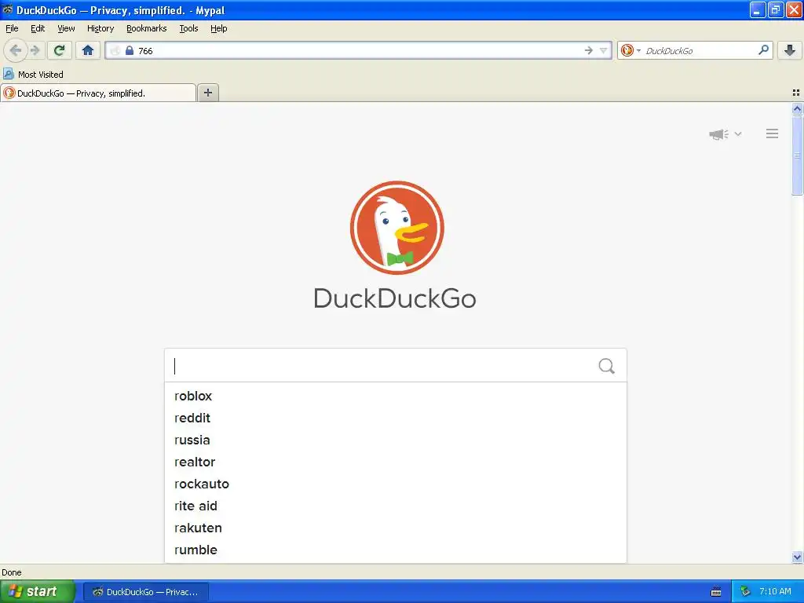Click the address bar URL field

pyautogui.click(x=358, y=50)
